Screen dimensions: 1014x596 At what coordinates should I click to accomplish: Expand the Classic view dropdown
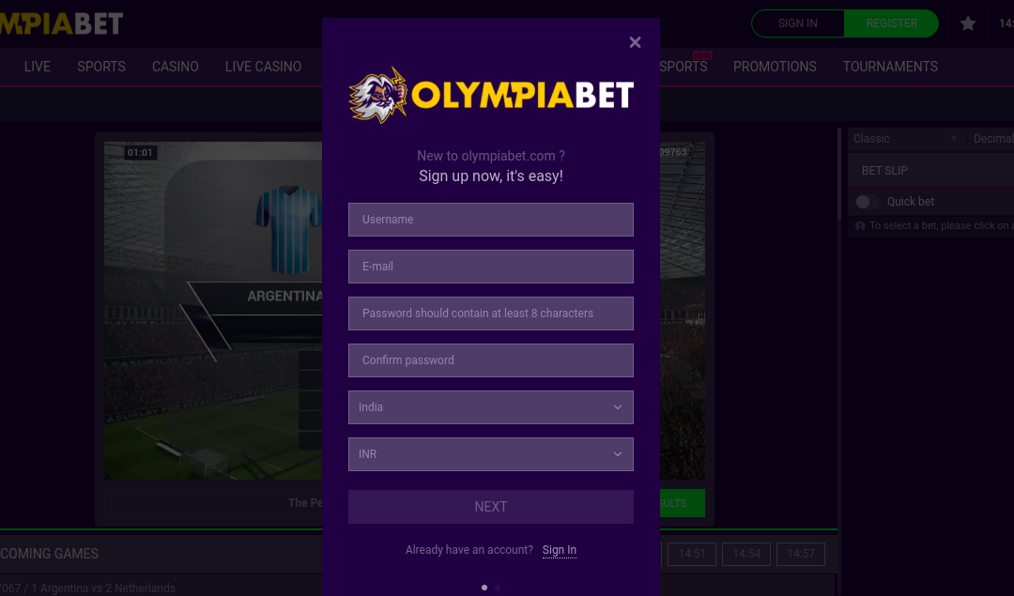[905, 139]
